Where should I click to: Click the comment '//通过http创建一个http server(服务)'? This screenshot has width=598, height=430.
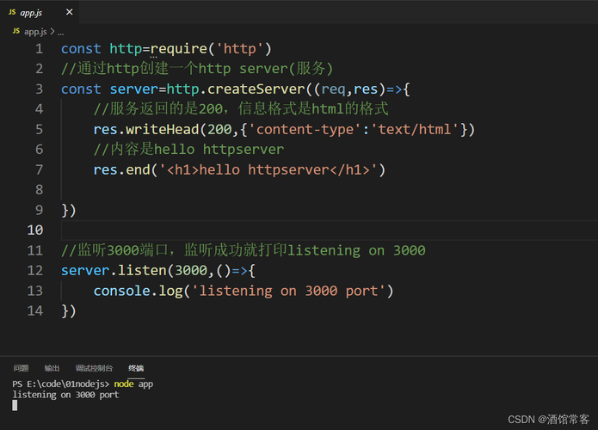click(197, 69)
